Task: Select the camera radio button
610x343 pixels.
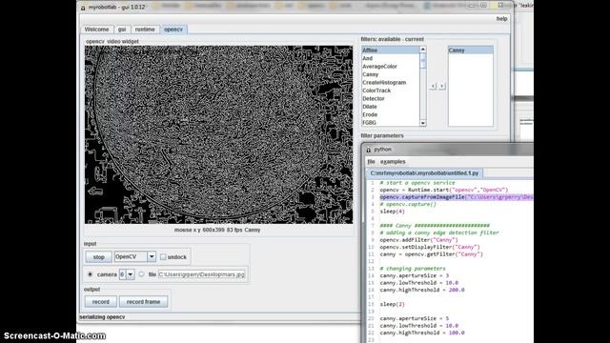Action: coord(91,274)
